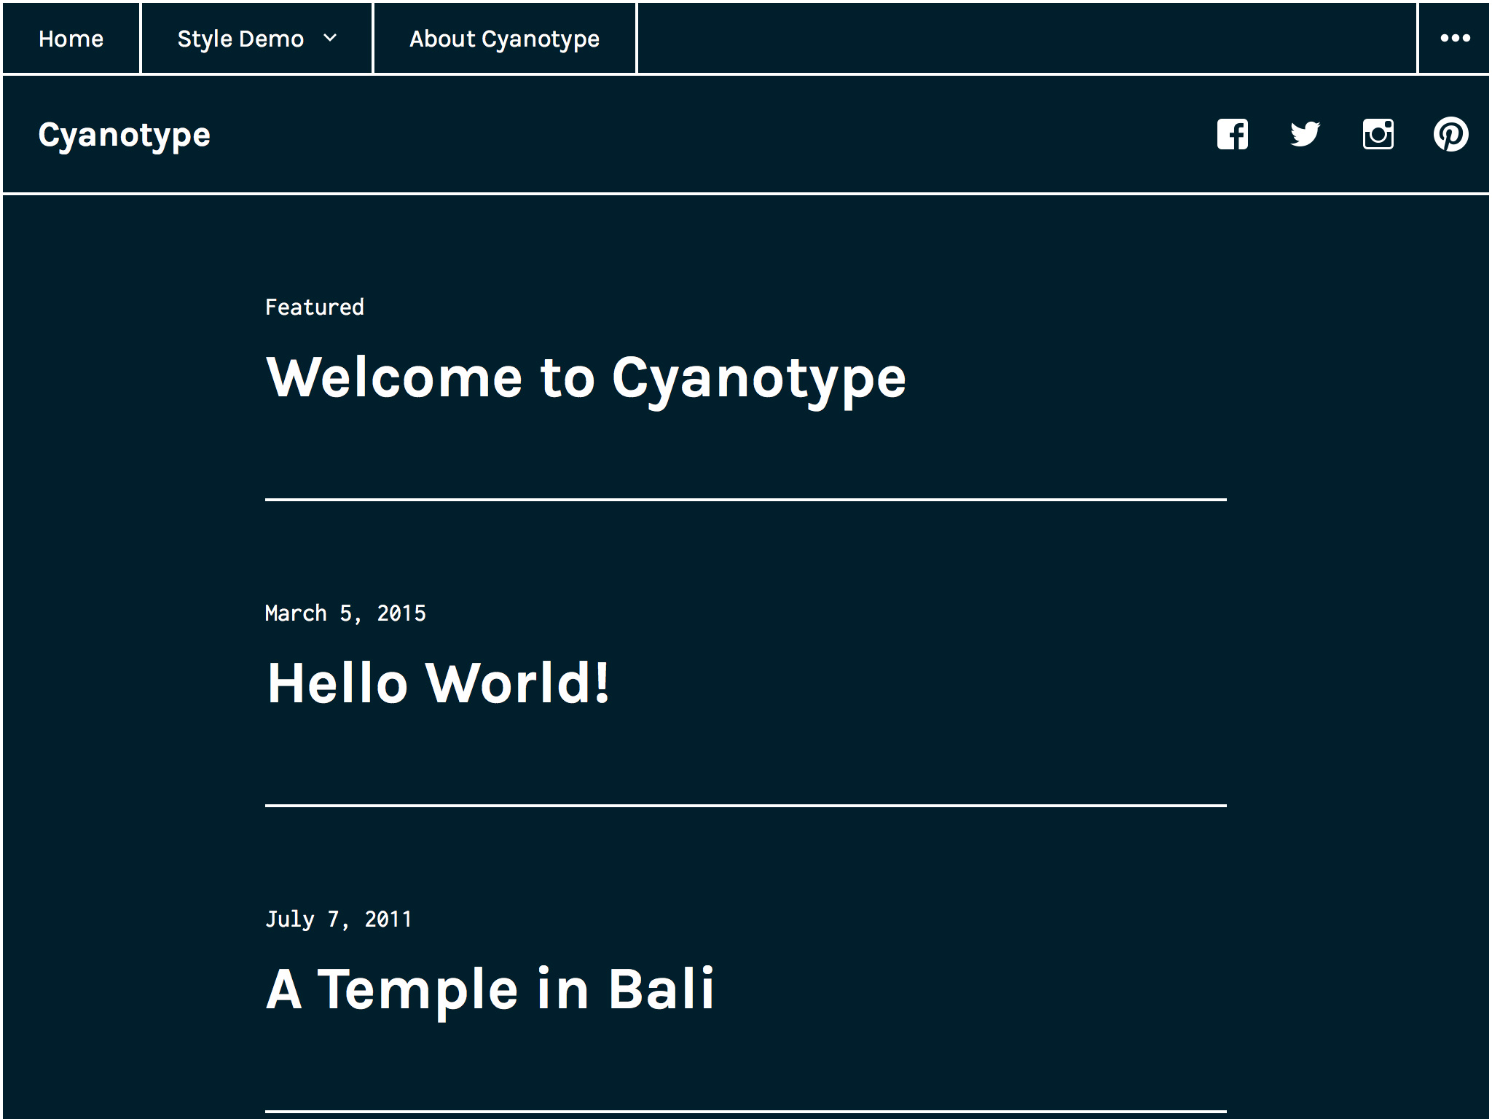Open the Facebook social icon
Viewport: 1492px width, 1119px height.
(1232, 135)
